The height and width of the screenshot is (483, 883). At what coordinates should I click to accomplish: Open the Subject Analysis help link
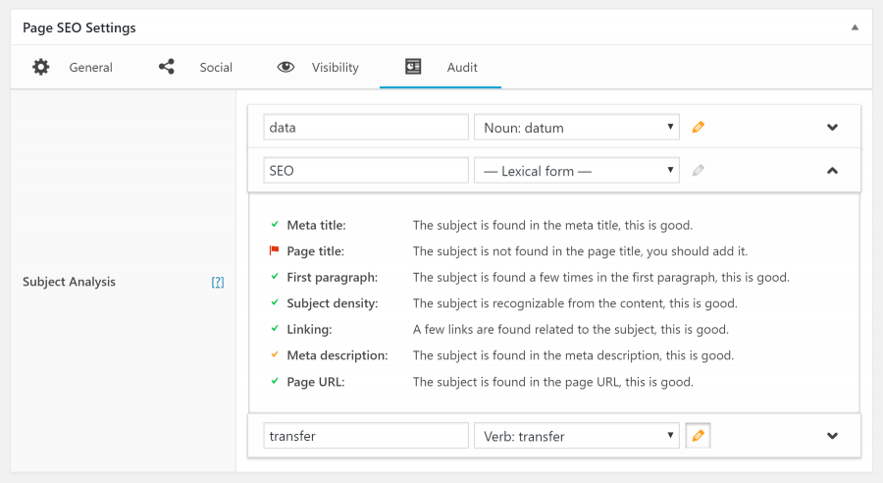pyautogui.click(x=218, y=283)
